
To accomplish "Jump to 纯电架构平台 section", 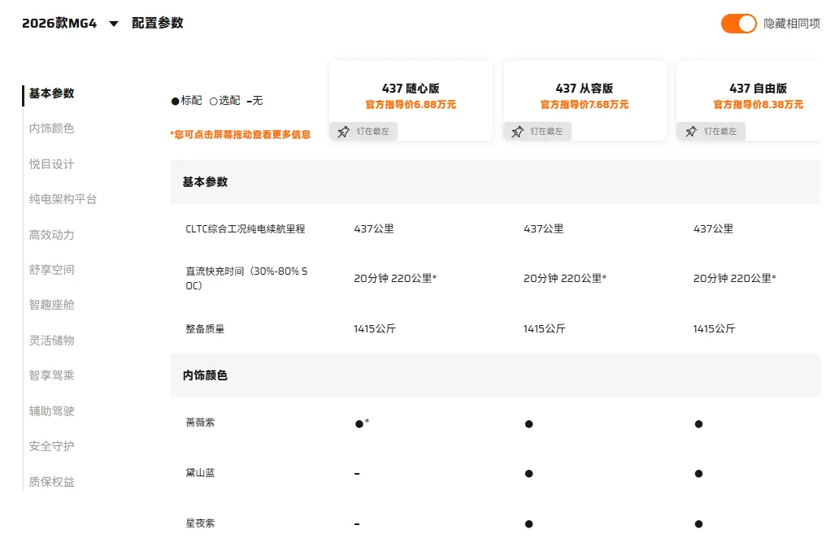I will click(63, 199).
